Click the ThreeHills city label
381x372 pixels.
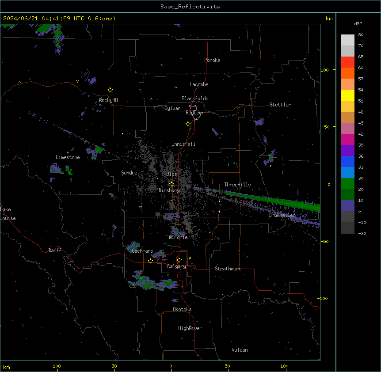(237, 185)
